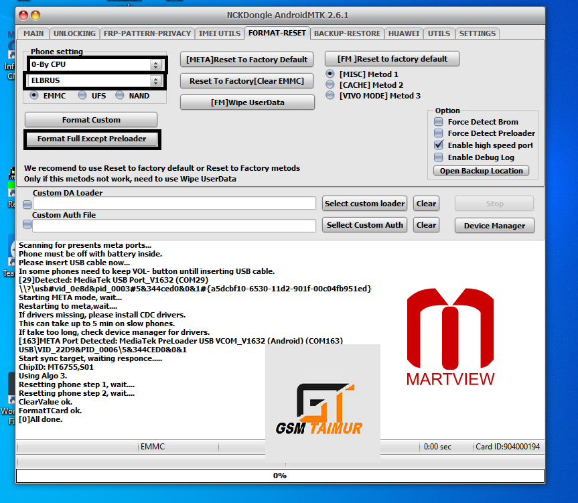Click Reset To Factory[Clear EMMC]
The height and width of the screenshot is (503, 578).
click(x=246, y=81)
